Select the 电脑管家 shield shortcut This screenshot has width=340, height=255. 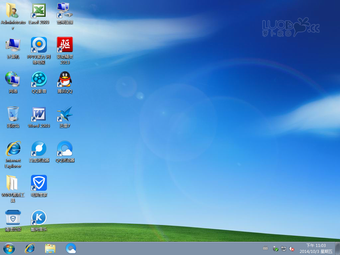tap(39, 186)
